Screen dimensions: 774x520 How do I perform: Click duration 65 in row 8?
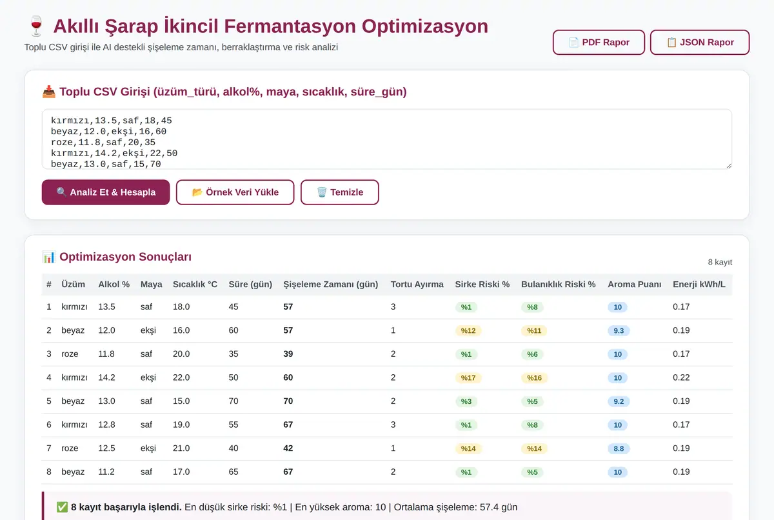point(233,472)
